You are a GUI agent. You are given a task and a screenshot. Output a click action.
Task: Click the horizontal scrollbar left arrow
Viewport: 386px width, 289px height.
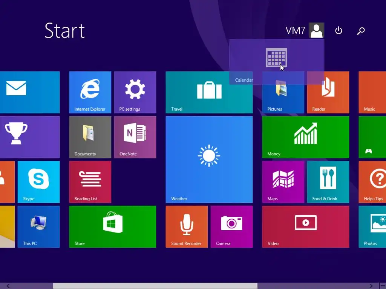[8, 286]
